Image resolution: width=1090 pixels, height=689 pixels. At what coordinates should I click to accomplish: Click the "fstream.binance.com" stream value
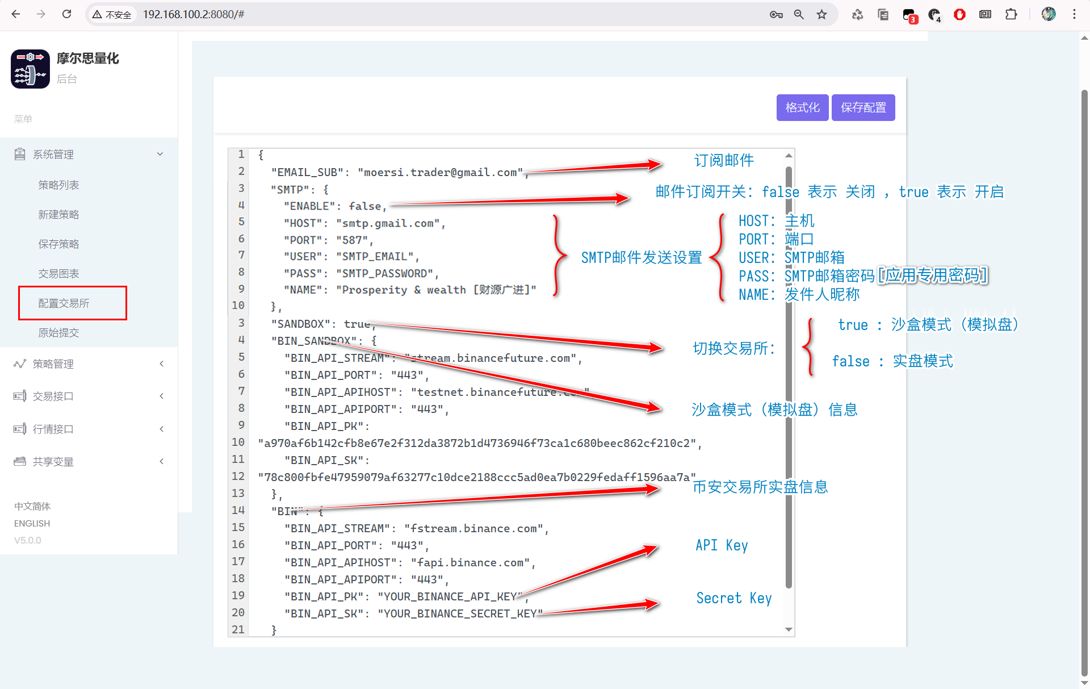click(474, 528)
